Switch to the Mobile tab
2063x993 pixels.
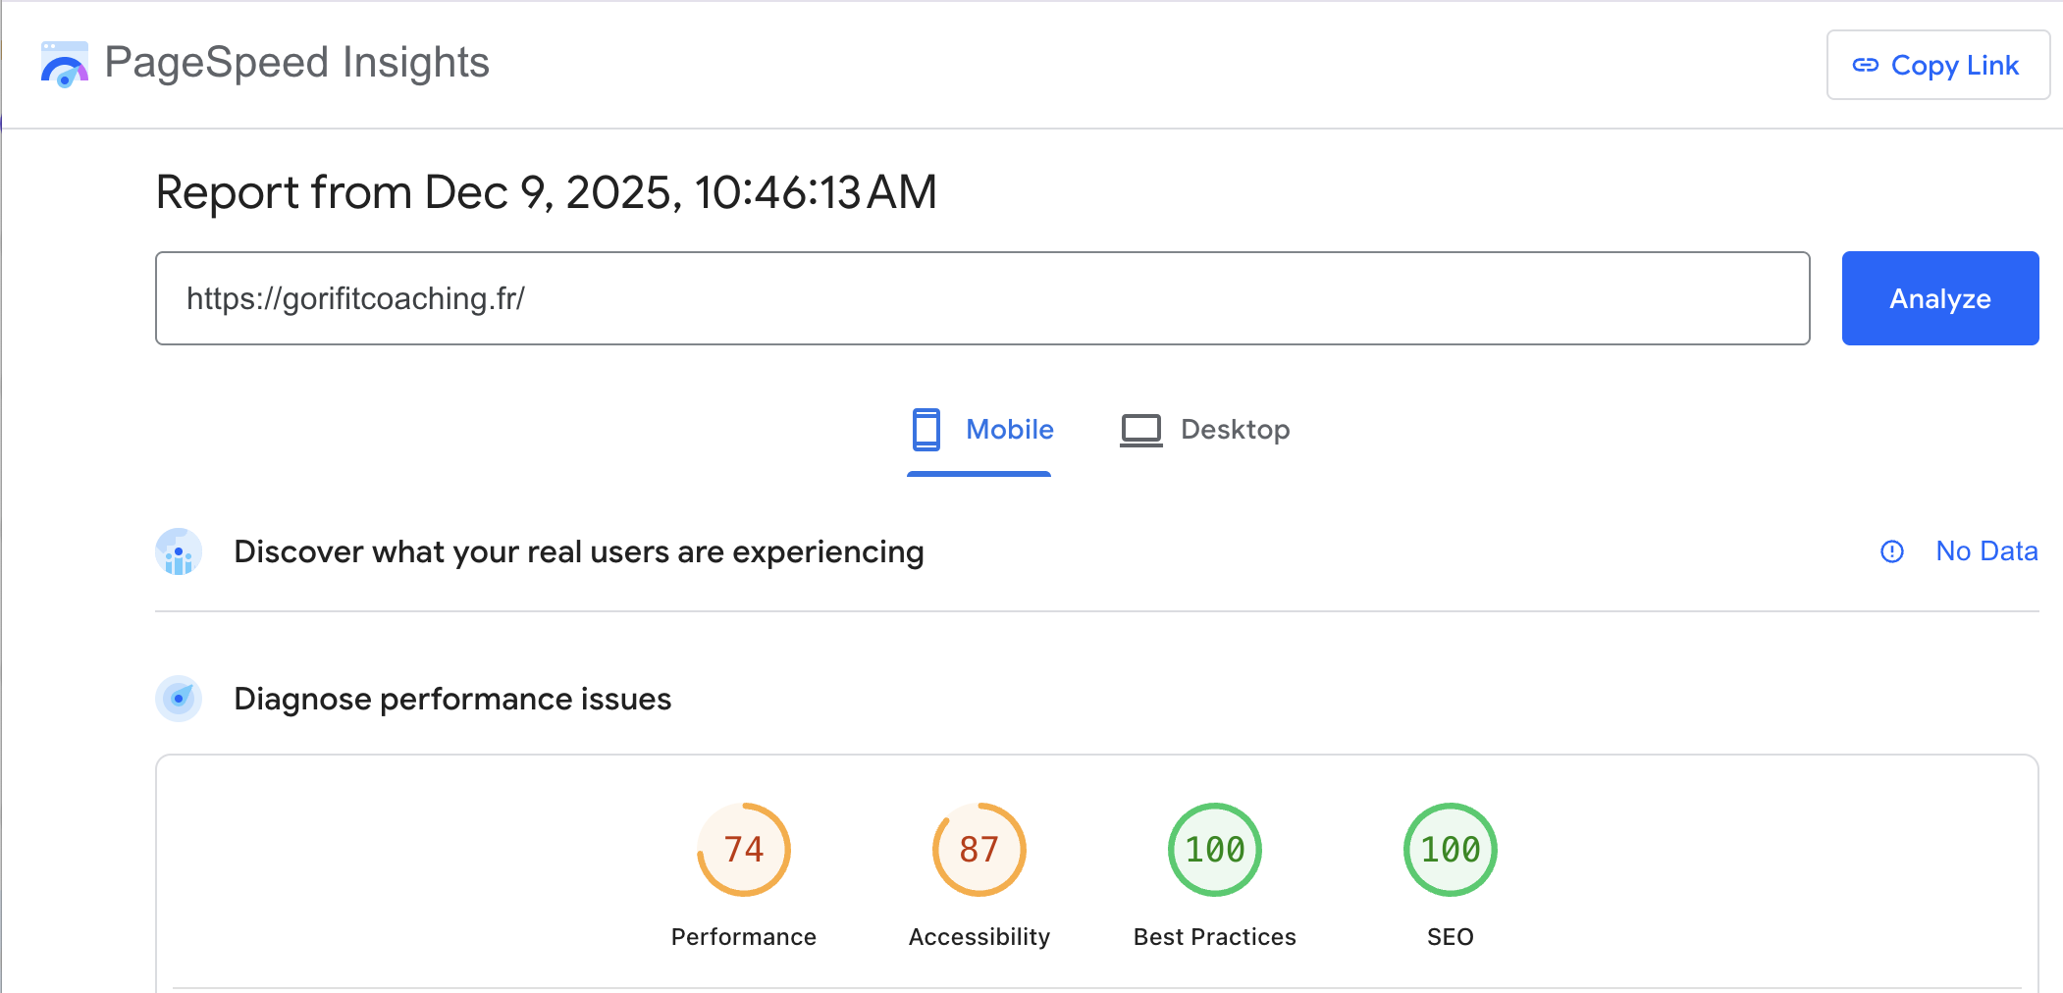click(1009, 430)
